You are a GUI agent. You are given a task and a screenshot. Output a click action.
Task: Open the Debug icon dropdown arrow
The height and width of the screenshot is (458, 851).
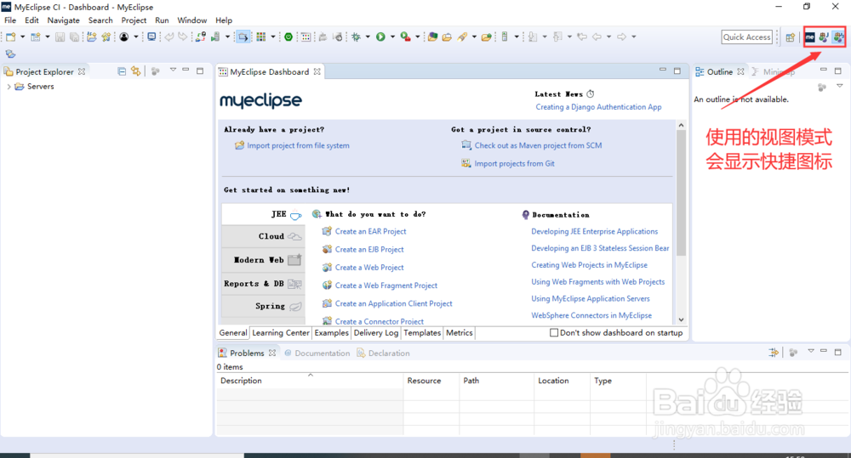point(368,37)
